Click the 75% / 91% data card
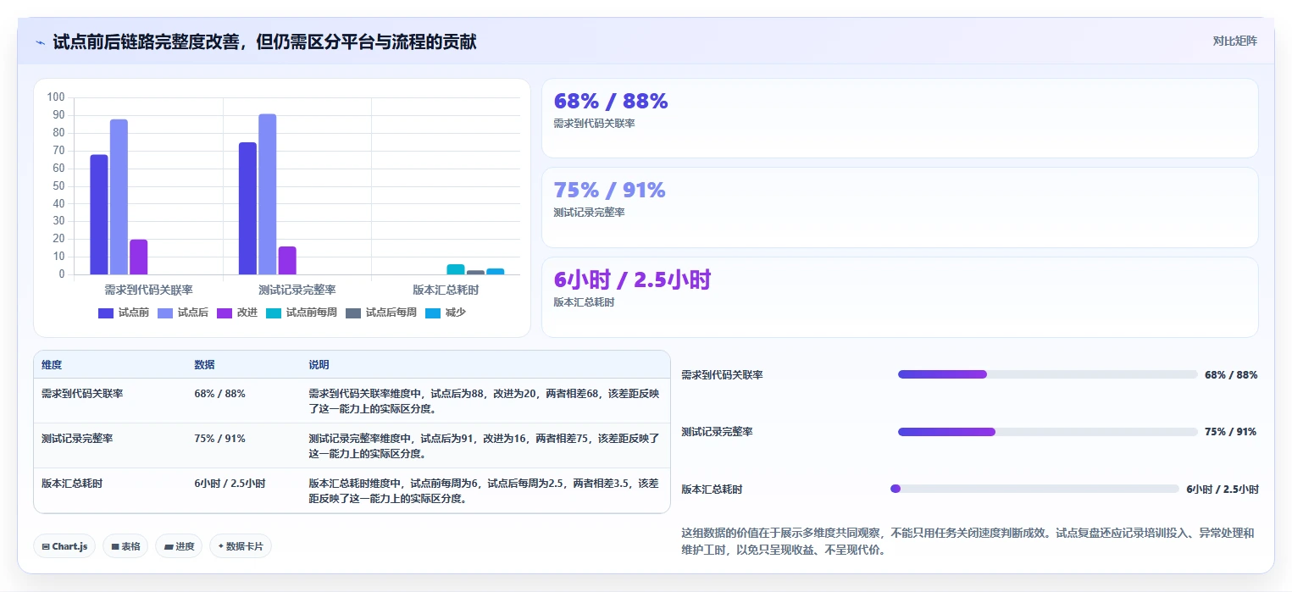 point(900,207)
